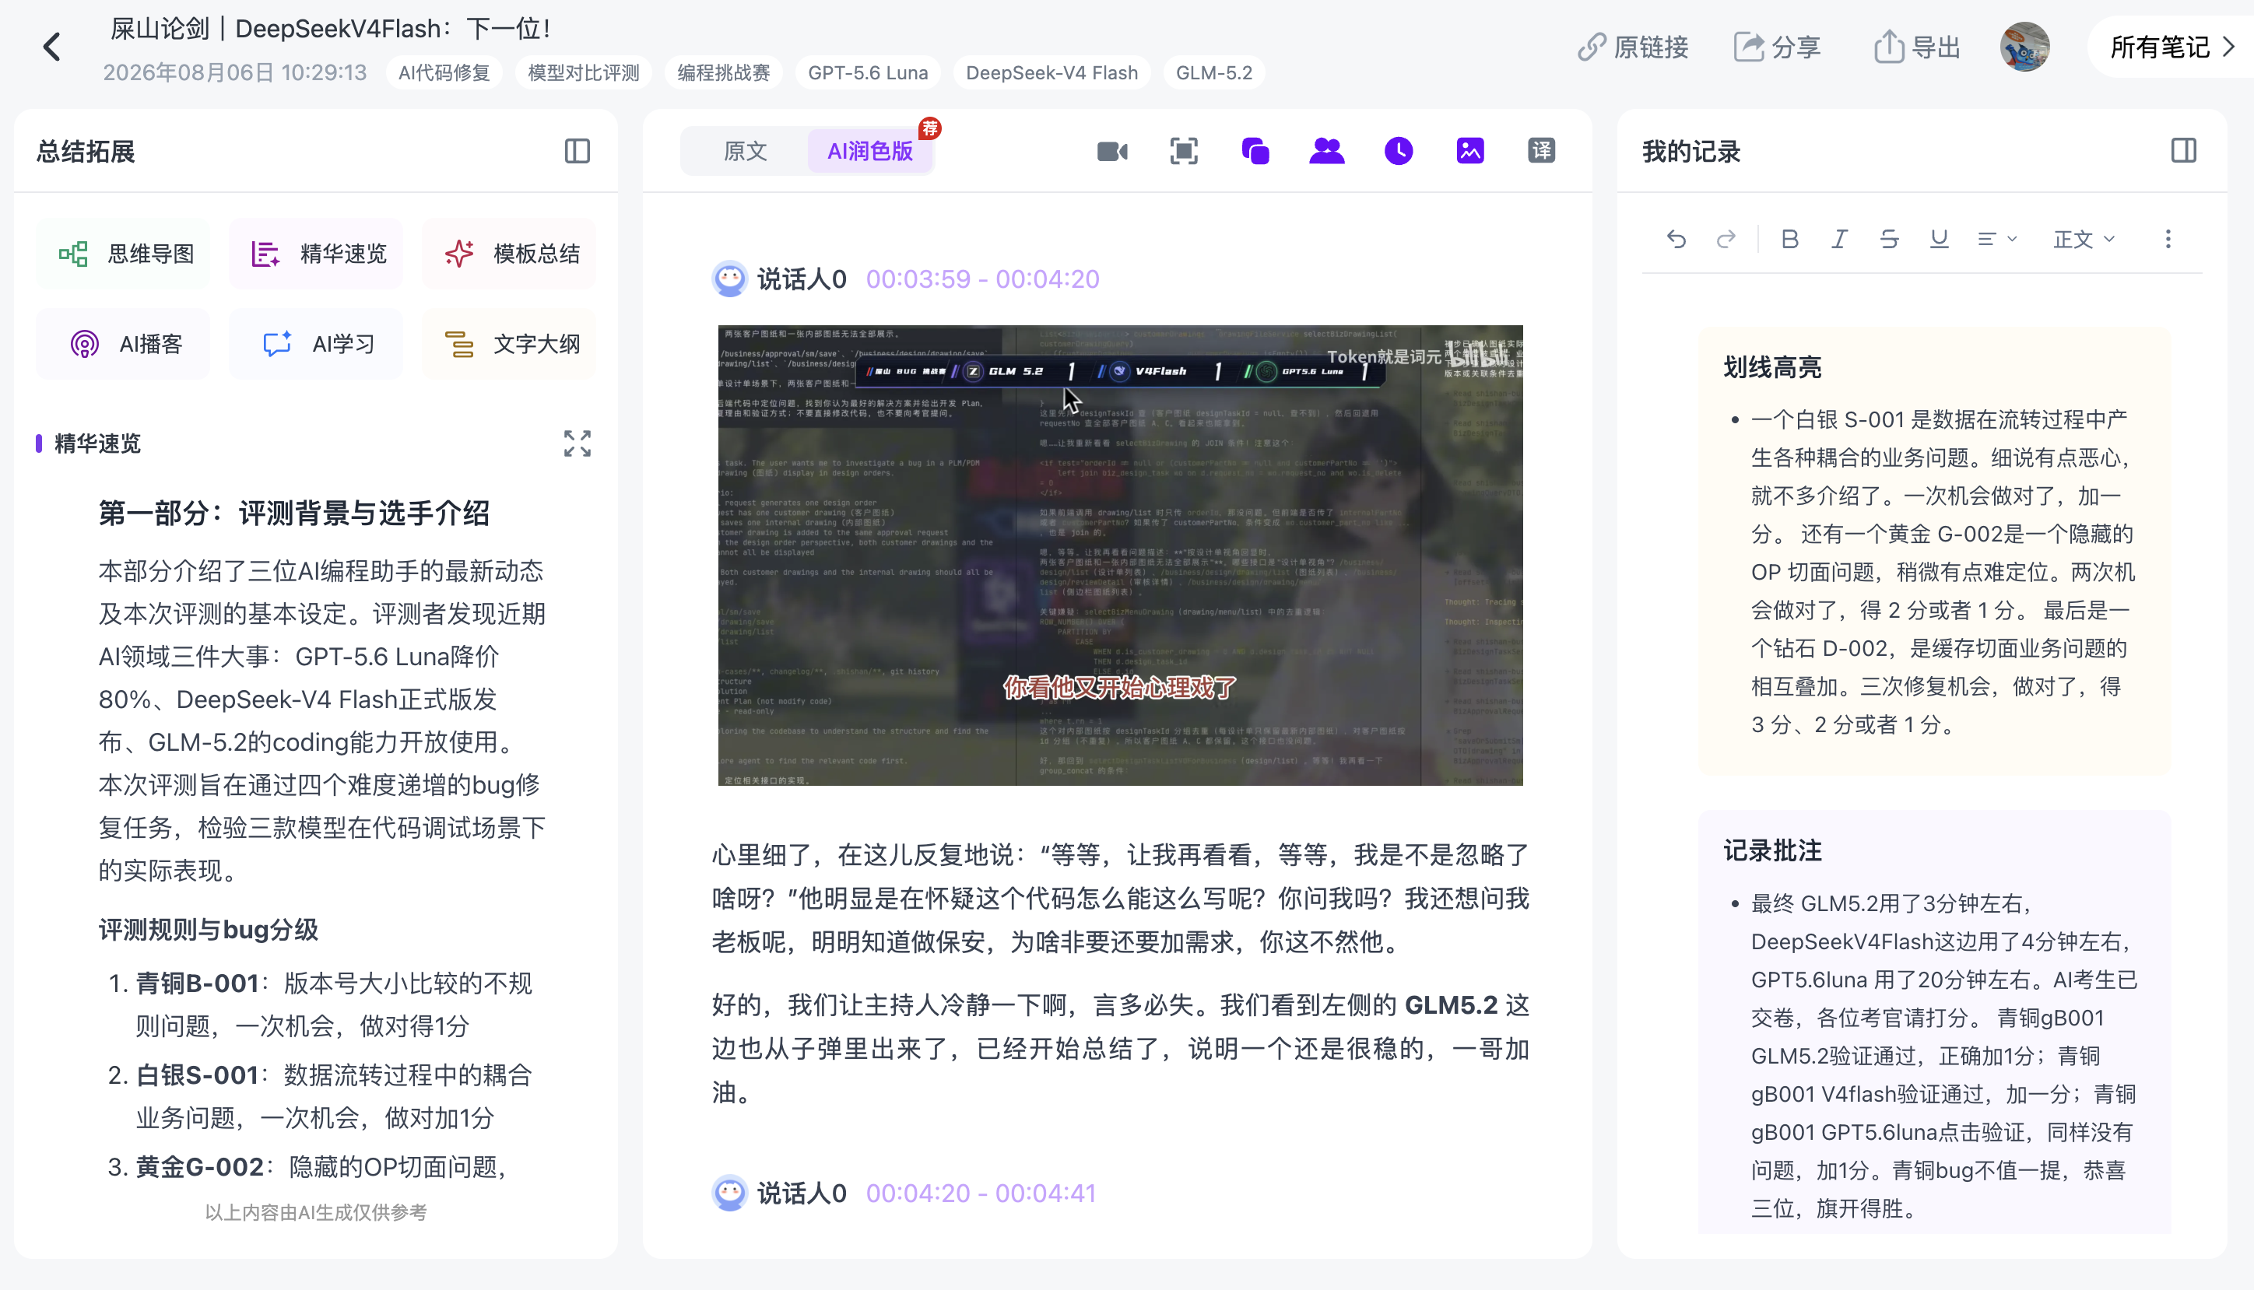Viewport: 2254px width, 1290px height.
Task: Click the screenshot capture frame icon
Action: (x=1184, y=152)
